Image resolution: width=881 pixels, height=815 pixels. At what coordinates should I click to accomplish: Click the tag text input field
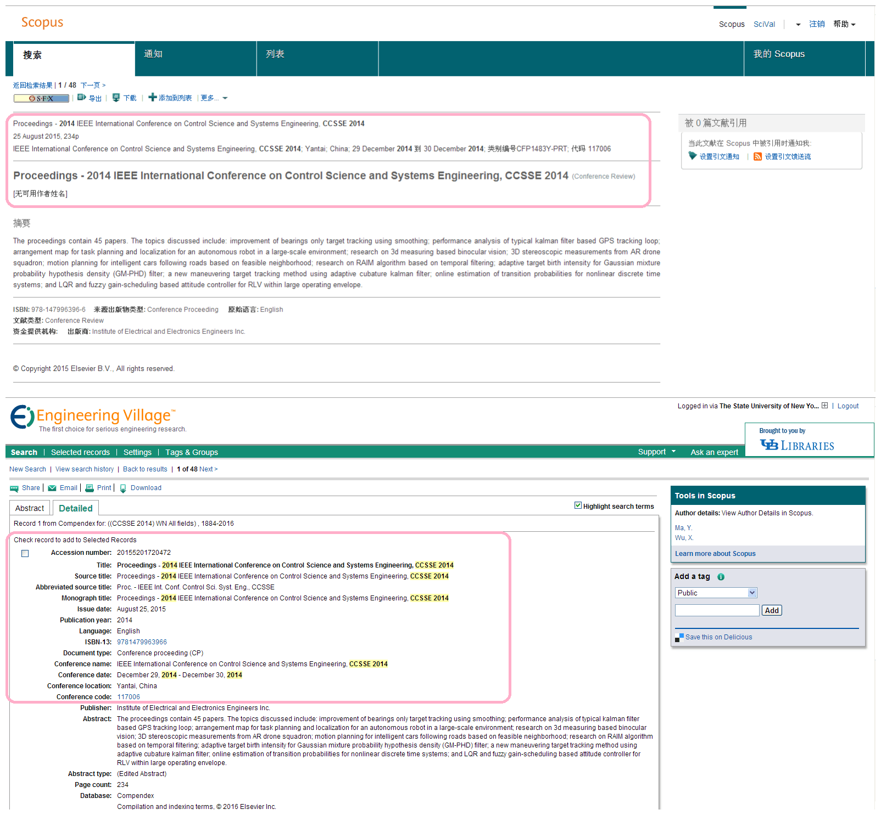[717, 610]
